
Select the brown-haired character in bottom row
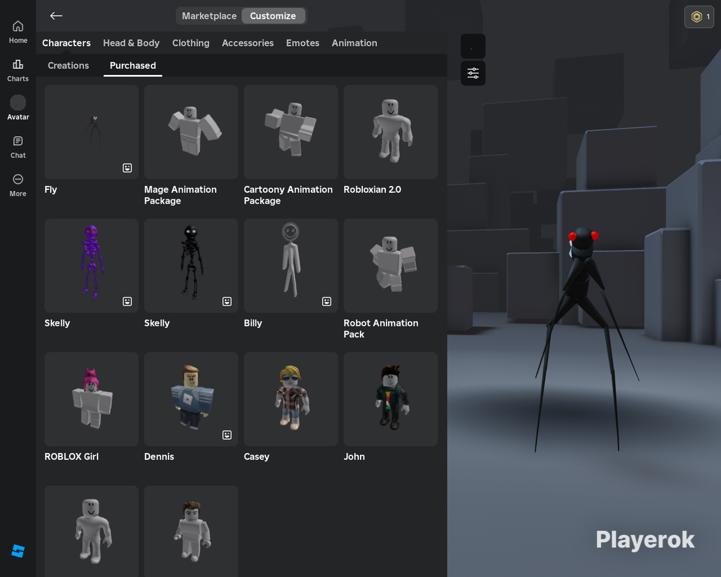[191, 531]
